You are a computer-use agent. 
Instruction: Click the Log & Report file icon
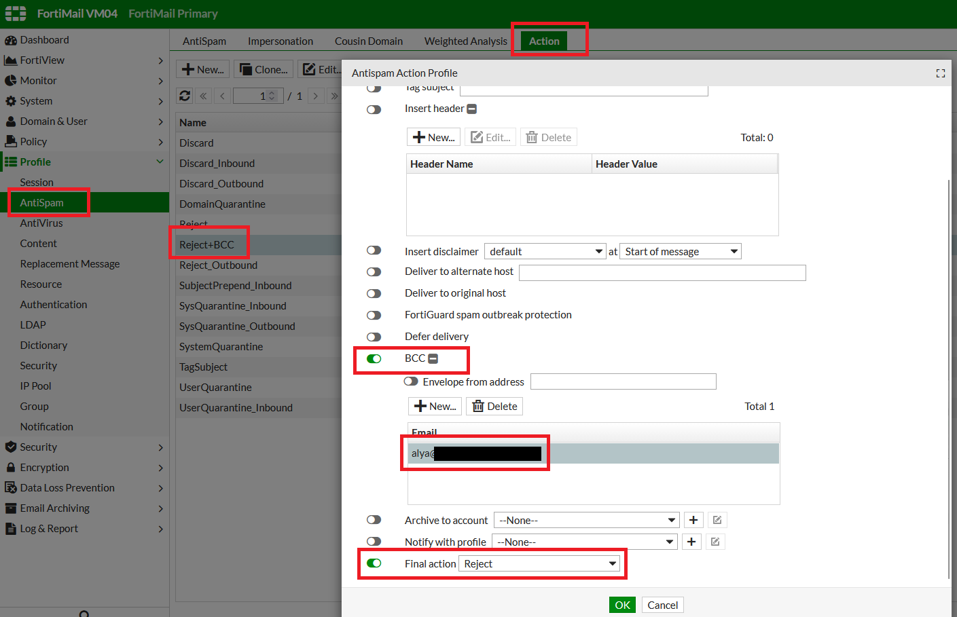click(x=10, y=529)
